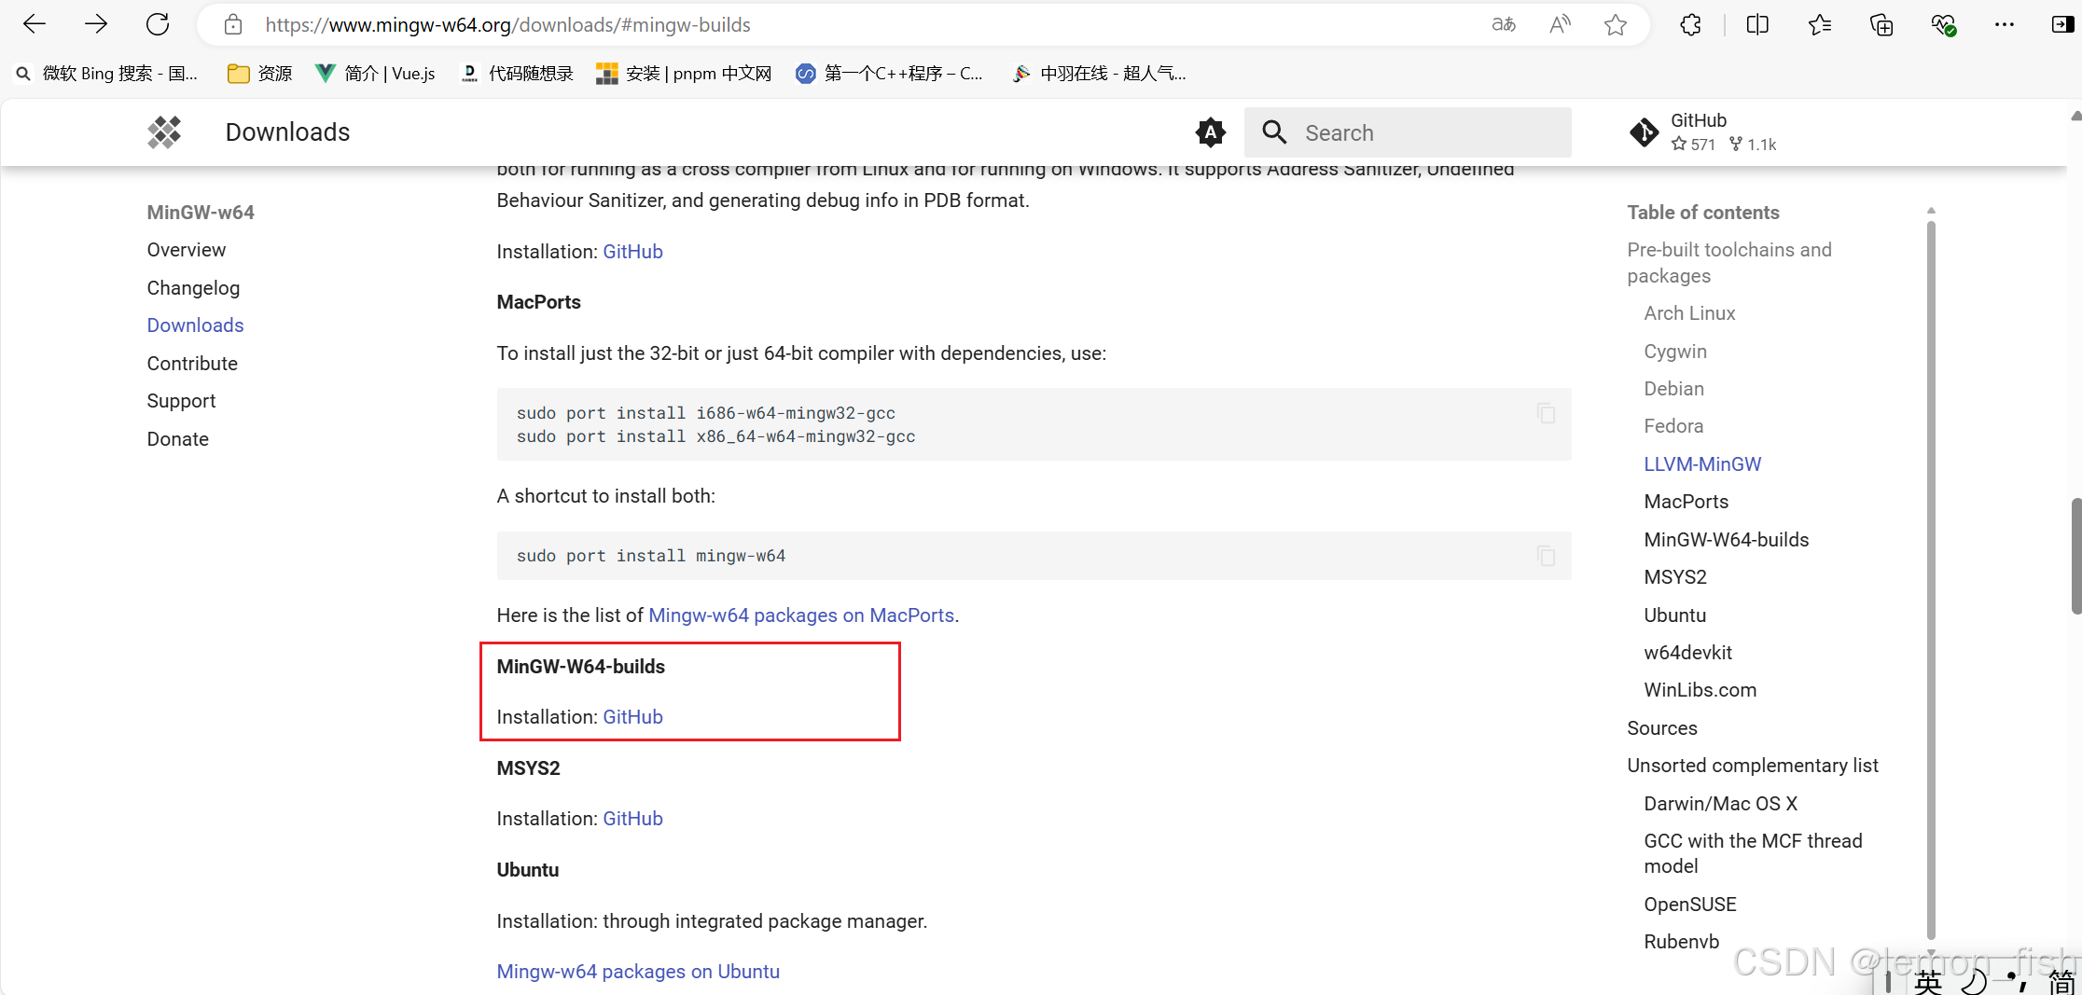
Task: Jump to OpenSUSE in table of contents
Action: 1689,905
